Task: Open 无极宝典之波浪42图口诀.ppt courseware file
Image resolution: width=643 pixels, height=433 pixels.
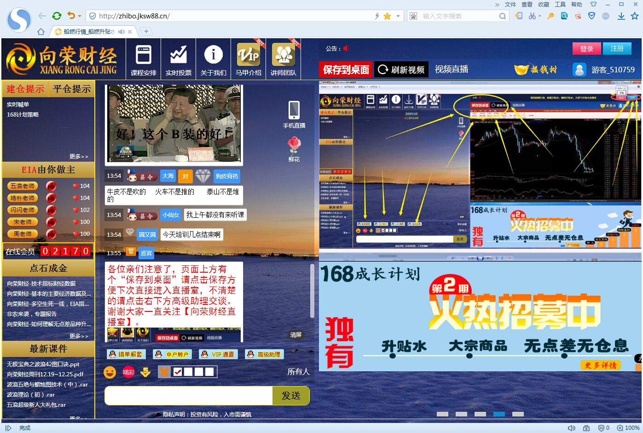Action: pos(43,364)
